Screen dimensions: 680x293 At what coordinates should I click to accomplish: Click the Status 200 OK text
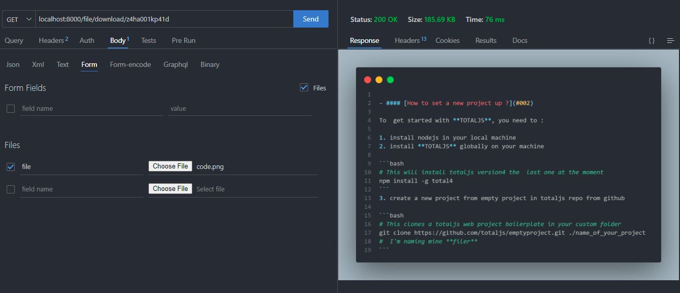pos(374,19)
